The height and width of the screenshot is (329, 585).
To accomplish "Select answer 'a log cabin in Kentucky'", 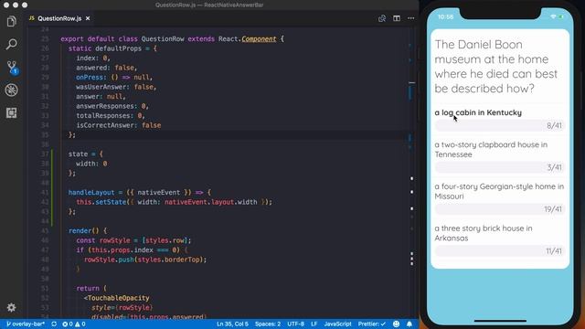I will click(478, 112).
